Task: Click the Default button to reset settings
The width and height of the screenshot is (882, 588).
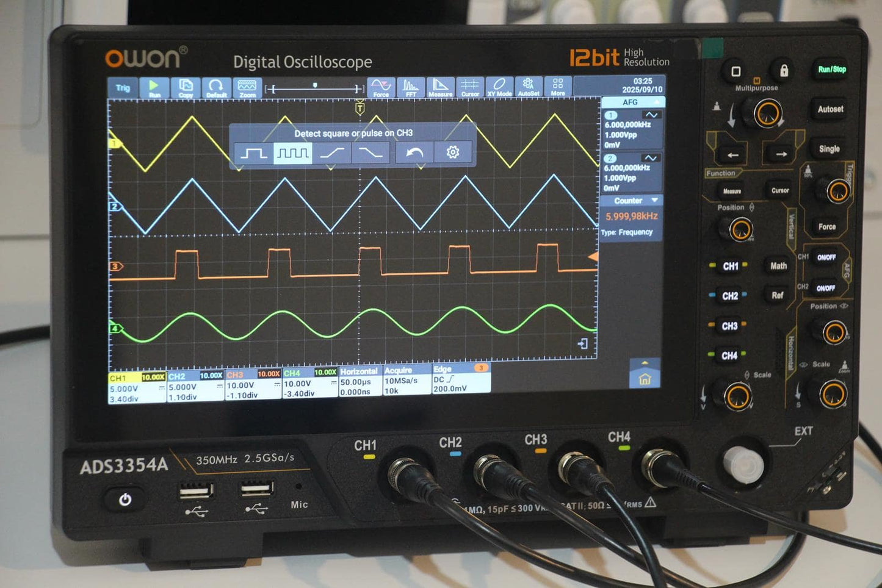Action: point(217,89)
